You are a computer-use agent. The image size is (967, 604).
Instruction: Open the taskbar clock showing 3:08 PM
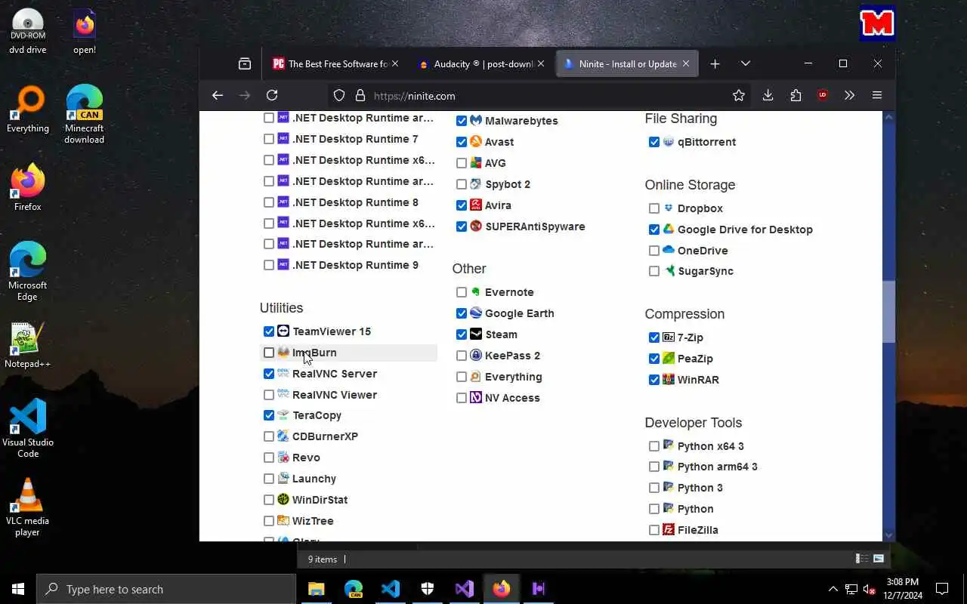pos(902,589)
